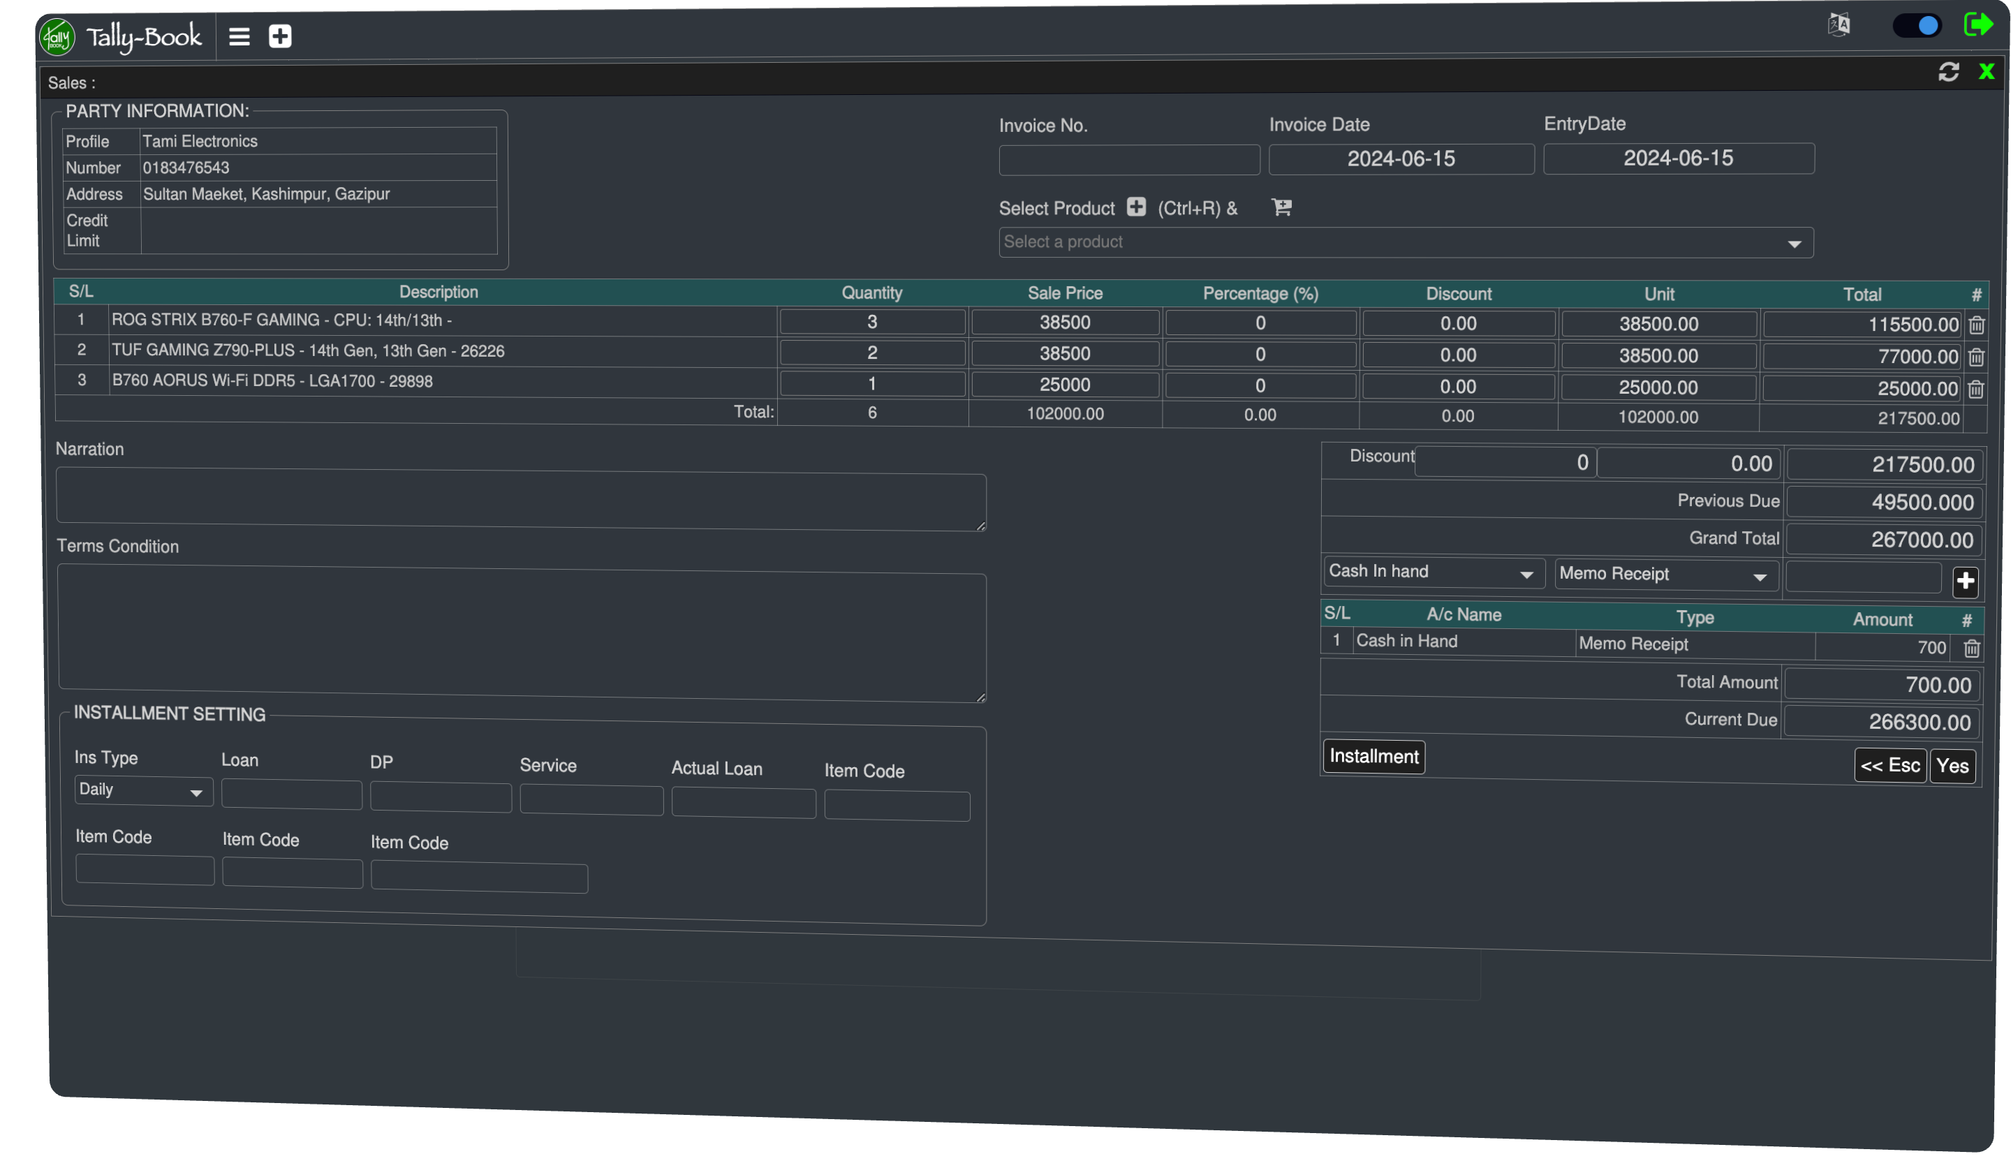Image resolution: width=2011 pixels, height=1161 pixels.
Task: Click the language translate icon
Action: 1839,24
